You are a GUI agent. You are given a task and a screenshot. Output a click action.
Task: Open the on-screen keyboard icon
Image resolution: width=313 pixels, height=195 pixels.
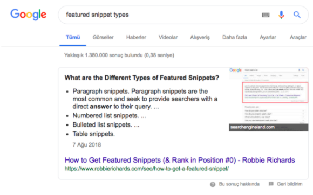[x=266, y=15]
